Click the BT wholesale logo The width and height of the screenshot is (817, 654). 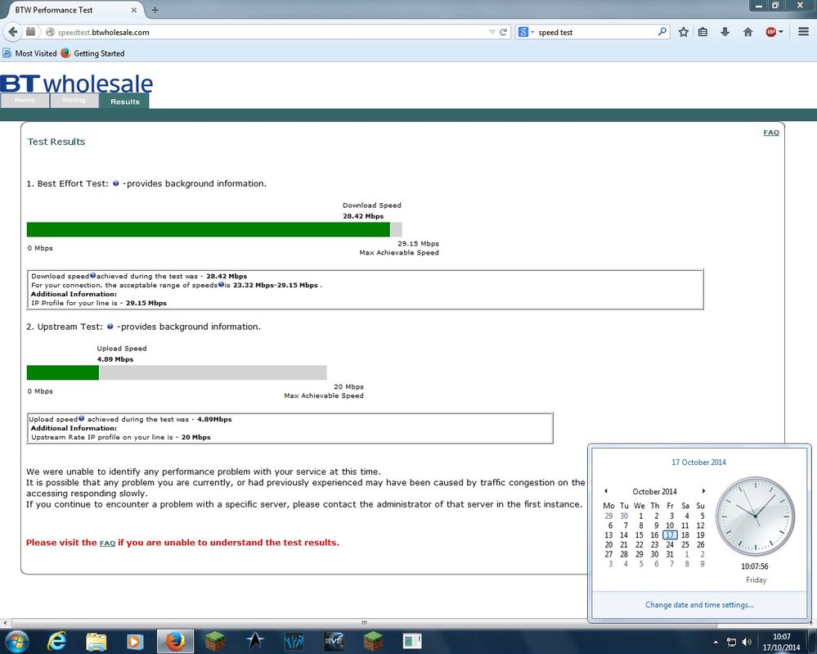(77, 83)
